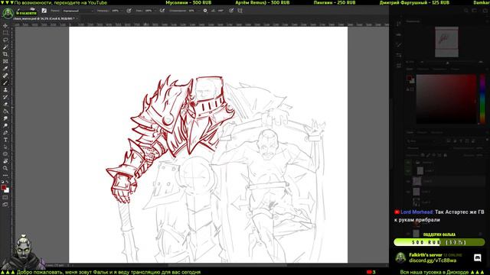
Task: Toggle pressure for brush size button
Action: 231,11
